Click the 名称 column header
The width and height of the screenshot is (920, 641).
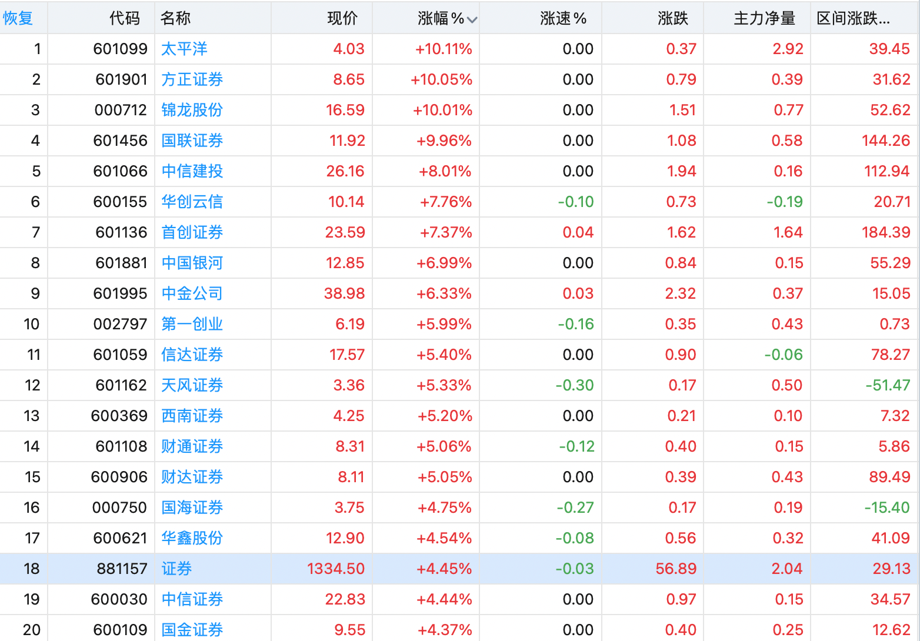(x=175, y=18)
